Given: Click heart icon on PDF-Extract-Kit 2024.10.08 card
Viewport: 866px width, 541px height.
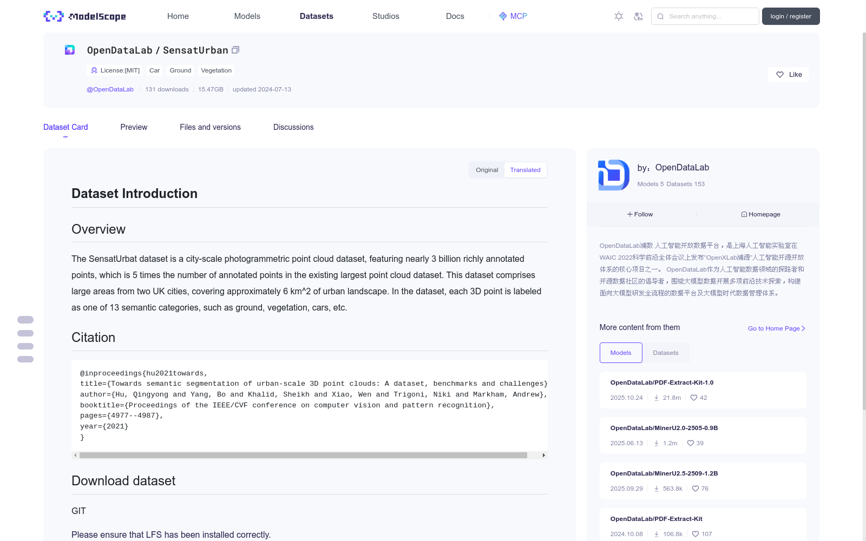Looking at the screenshot, I should 696,534.
